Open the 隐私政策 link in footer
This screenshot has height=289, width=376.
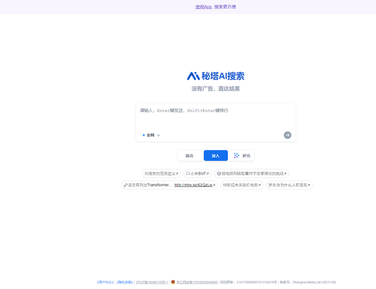(124, 282)
